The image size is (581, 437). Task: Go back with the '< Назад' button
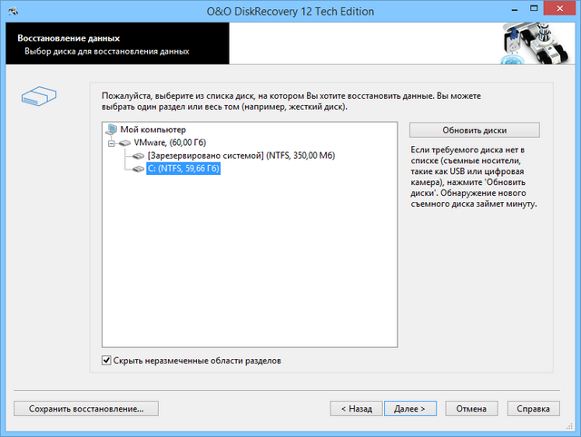pyautogui.click(x=356, y=409)
